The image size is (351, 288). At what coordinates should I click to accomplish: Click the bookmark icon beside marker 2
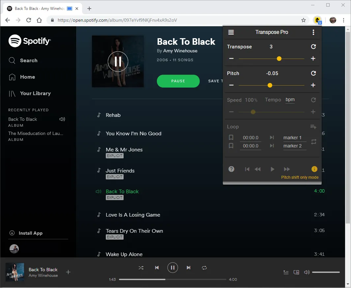(x=231, y=146)
